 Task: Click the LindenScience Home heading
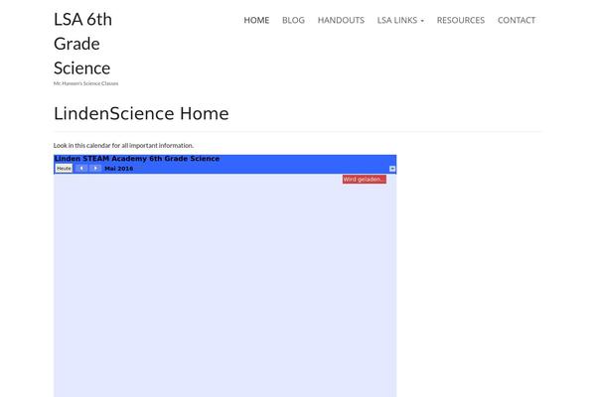(141, 113)
